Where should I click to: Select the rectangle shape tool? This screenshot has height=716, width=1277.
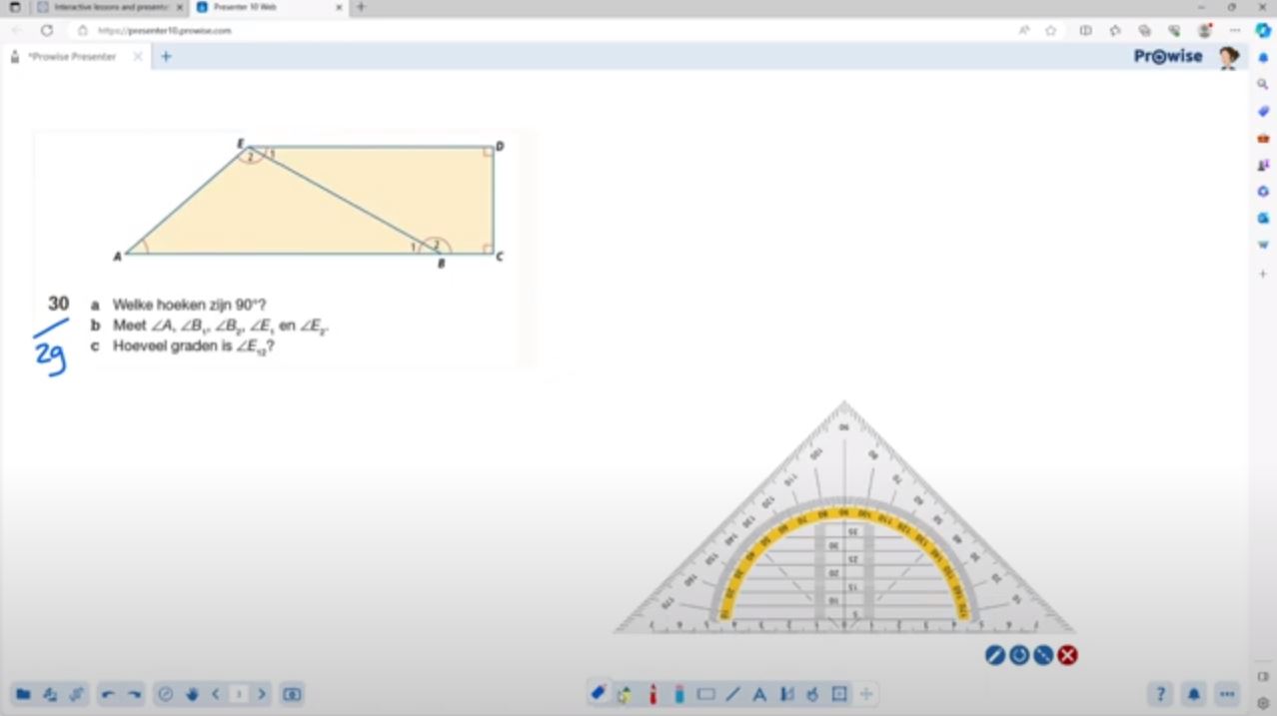coord(706,694)
